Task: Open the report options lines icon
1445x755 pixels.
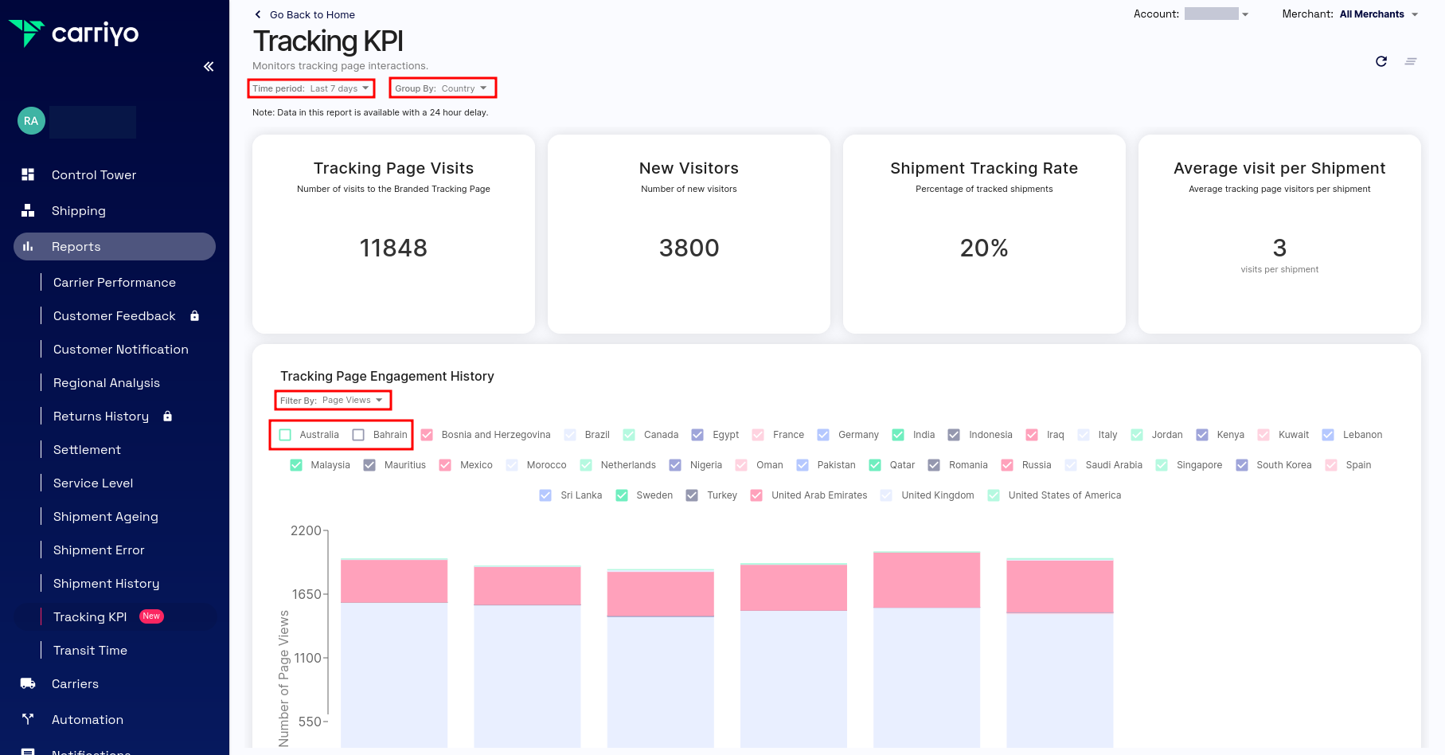Action: pos(1411,61)
